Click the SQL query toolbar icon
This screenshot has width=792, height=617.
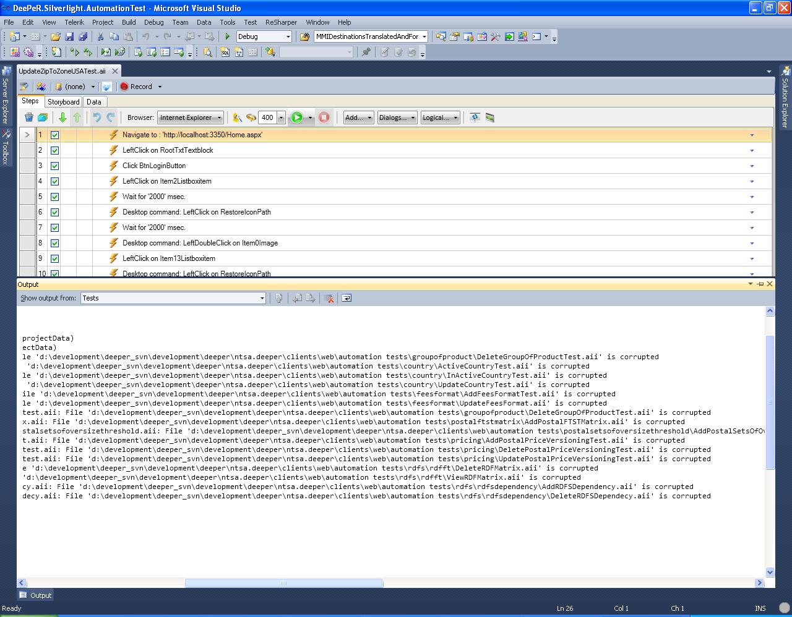point(225,53)
